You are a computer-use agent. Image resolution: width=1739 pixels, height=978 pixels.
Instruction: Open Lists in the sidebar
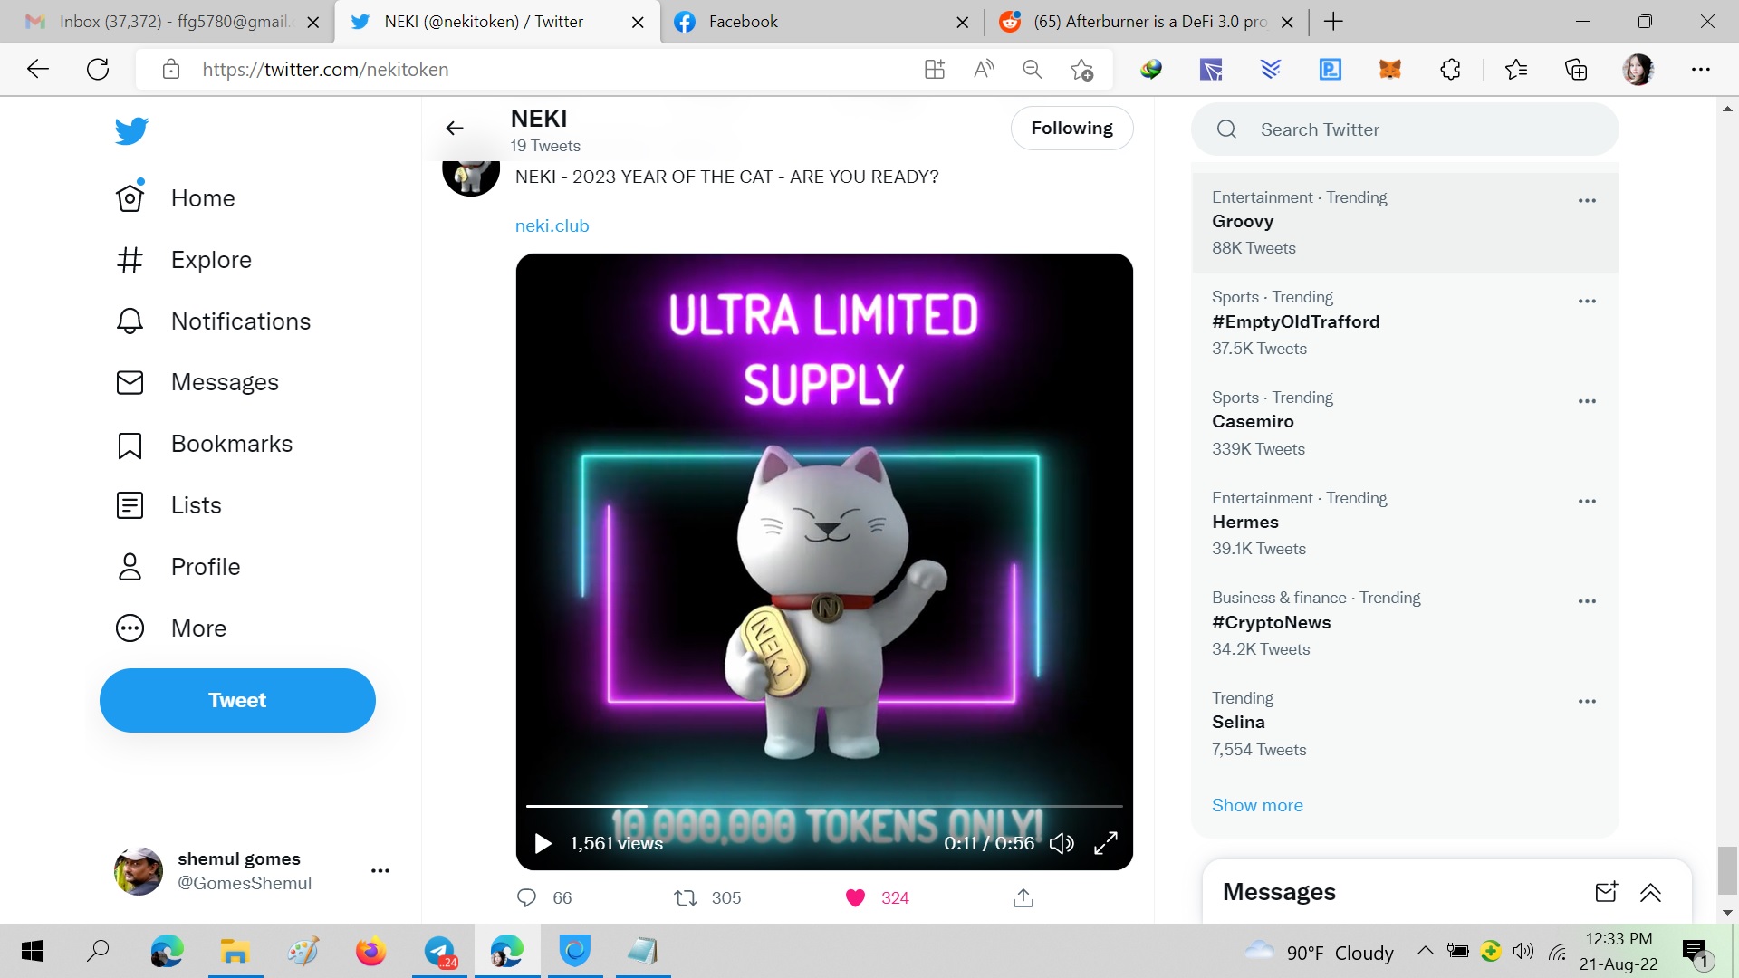169,505
